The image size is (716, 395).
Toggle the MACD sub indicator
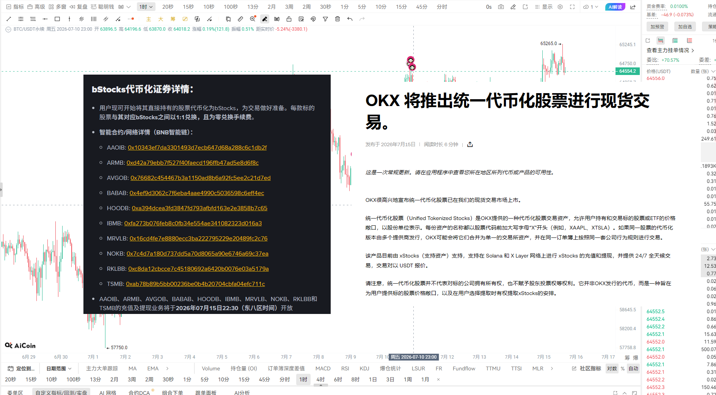(x=323, y=368)
